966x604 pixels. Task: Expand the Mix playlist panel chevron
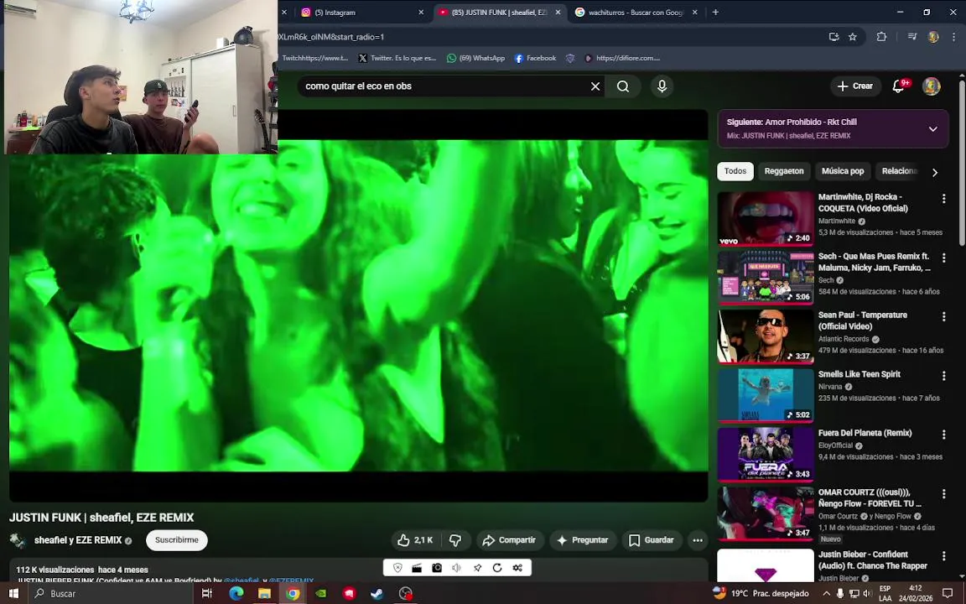pos(932,129)
